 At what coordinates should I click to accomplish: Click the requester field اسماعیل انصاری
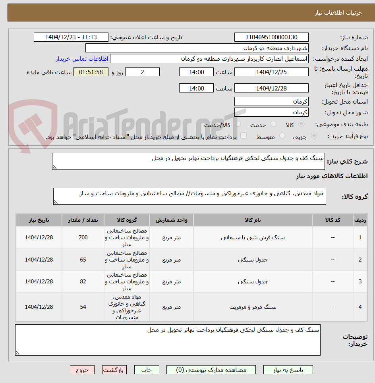coord(209,59)
